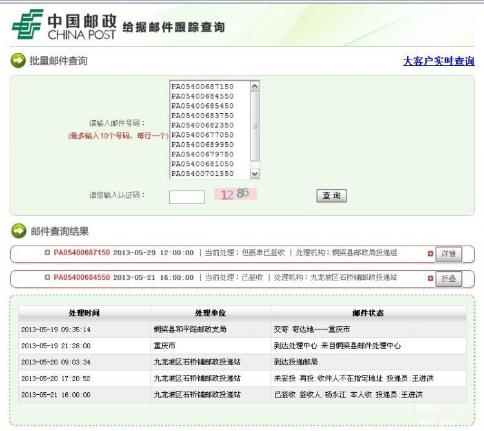Click the textarea scroll down arrow
Screen dimensions: 484x431
coord(255,174)
